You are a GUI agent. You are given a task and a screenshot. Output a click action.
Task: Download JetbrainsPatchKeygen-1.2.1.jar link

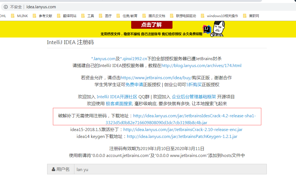point(182,136)
